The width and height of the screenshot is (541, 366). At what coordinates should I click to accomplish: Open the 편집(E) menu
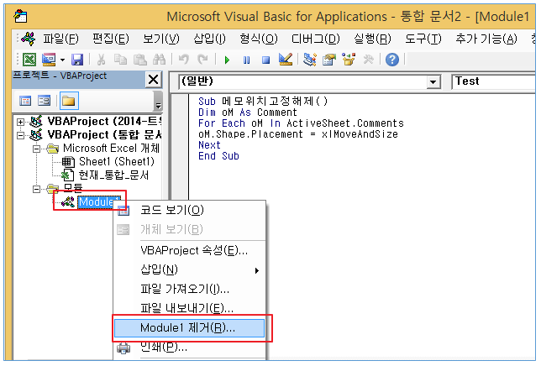(111, 39)
